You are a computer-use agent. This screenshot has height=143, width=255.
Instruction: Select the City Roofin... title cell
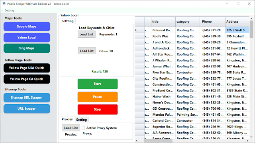click(163, 78)
